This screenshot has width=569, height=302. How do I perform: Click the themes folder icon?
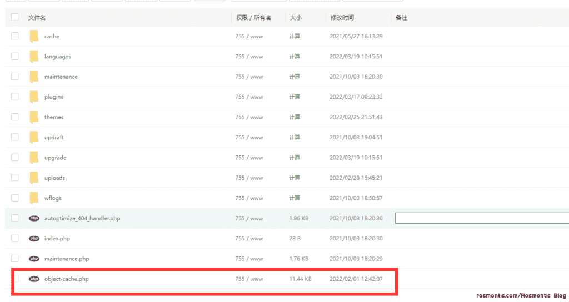click(x=34, y=117)
